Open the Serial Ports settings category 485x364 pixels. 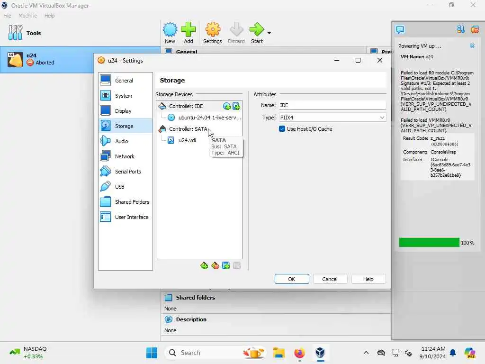125,172
